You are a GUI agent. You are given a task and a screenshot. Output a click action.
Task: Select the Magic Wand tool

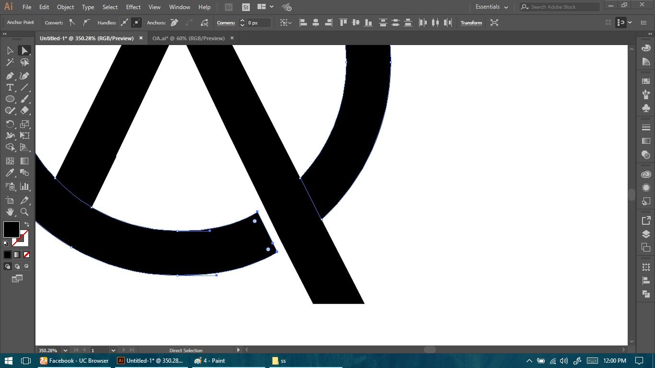click(10, 62)
